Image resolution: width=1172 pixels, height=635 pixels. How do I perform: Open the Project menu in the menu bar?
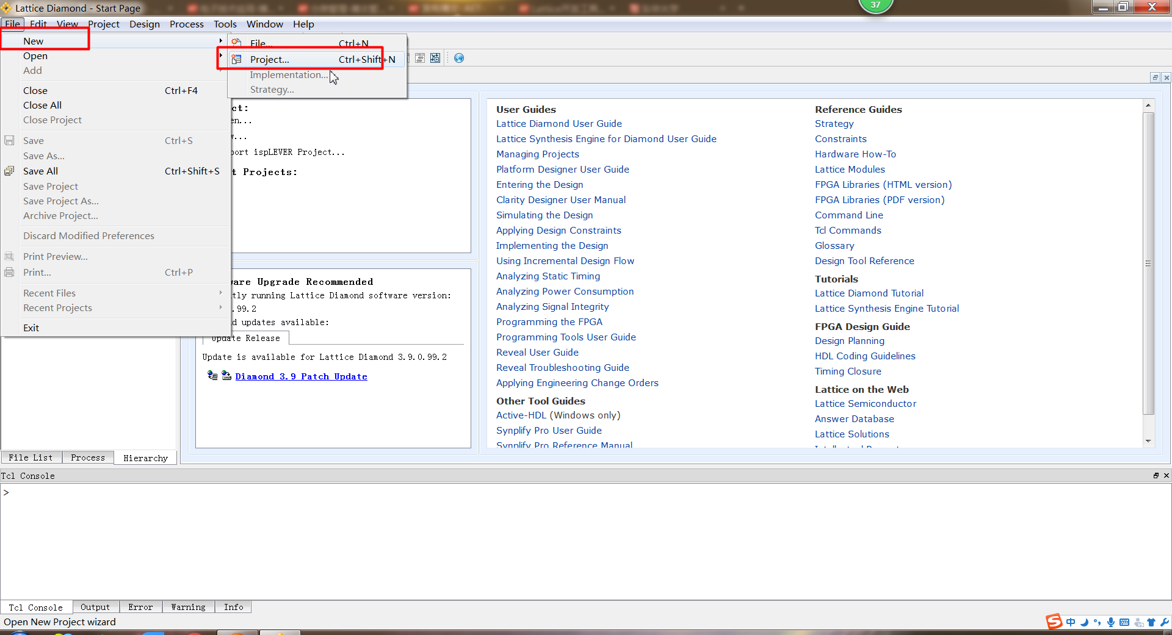pos(104,24)
